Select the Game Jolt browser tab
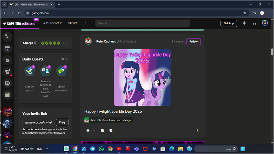This screenshot has height=154, width=274. point(32,5)
